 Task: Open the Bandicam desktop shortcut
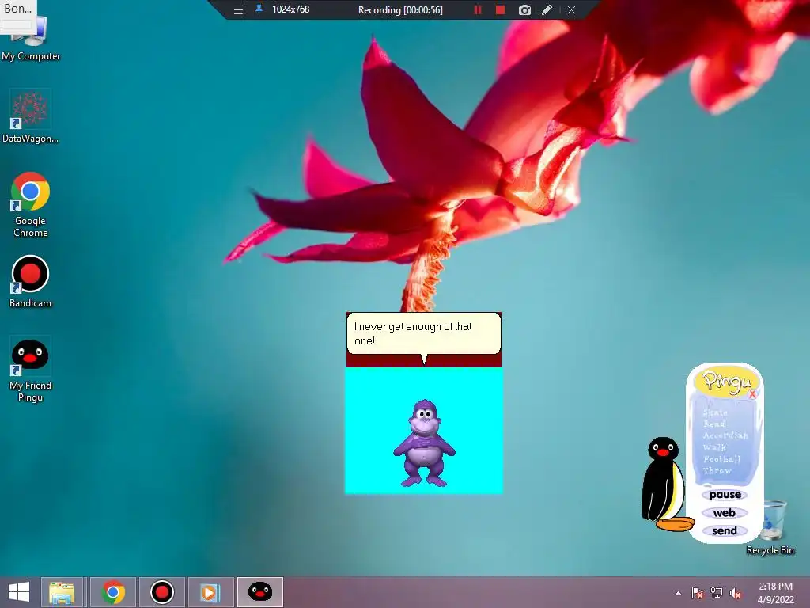(30, 283)
